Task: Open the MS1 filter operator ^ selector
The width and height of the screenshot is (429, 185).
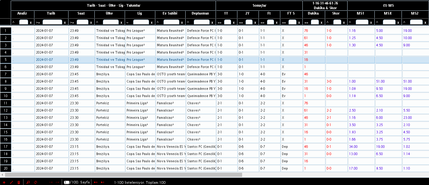Action: [350, 22]
